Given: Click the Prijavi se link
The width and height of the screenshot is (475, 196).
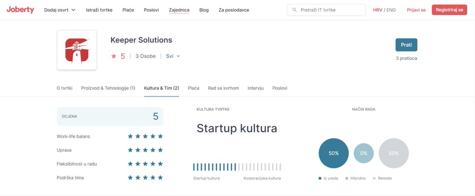Looking at the screenshot, I should 416,10.
